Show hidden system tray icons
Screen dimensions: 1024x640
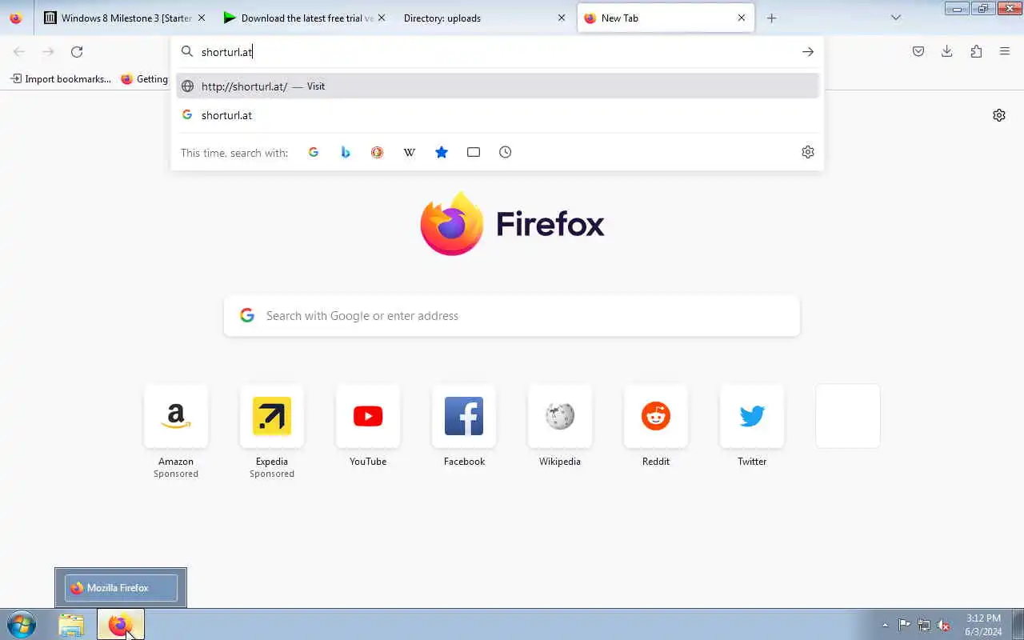coord(885,625)
